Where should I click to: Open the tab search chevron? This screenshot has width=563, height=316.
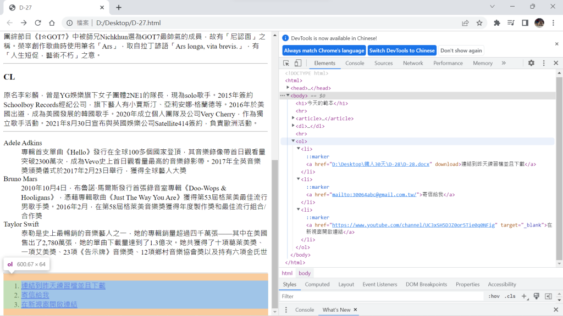(x=492, y=7)
